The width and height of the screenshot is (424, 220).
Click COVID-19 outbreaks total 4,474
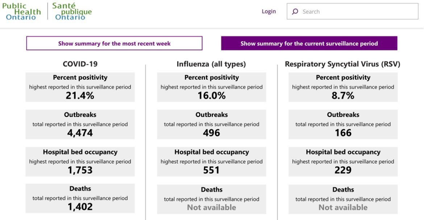pos(80,133)
